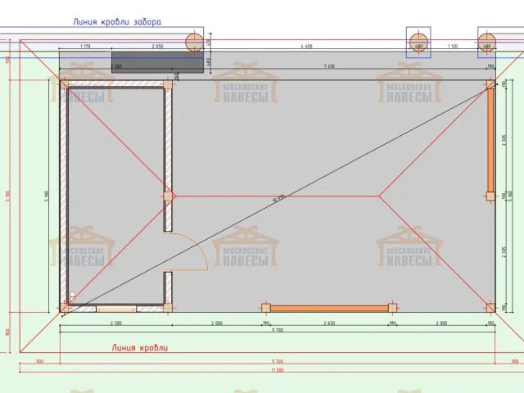Select the leftmost orange circle on fence line
This screenshot has width=524, height=393.
click(x=194, y=42)
